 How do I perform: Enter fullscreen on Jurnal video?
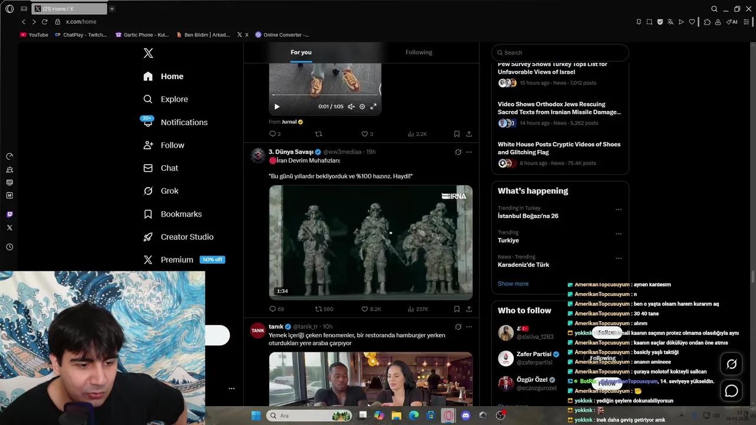[x=373, y=107]
